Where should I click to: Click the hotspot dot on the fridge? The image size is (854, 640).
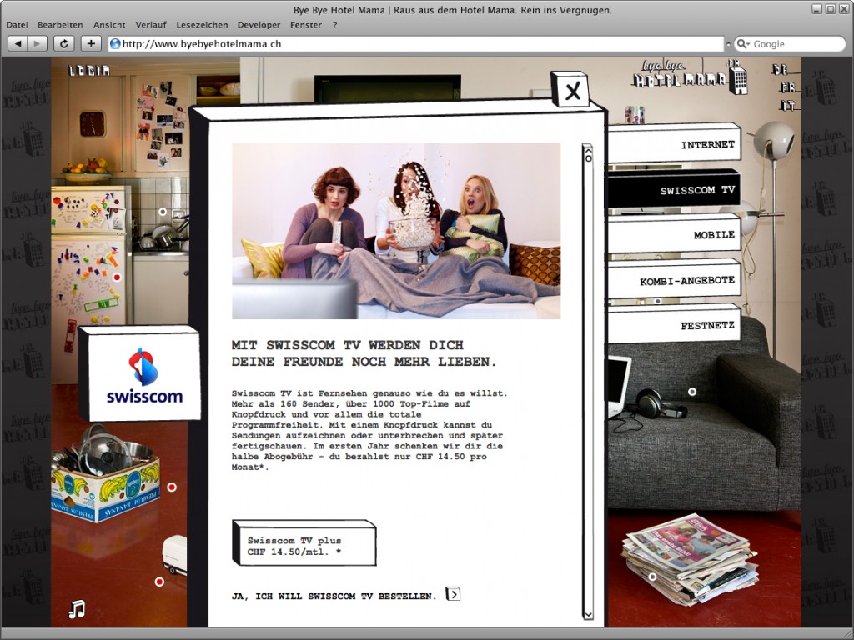[117, 277]
